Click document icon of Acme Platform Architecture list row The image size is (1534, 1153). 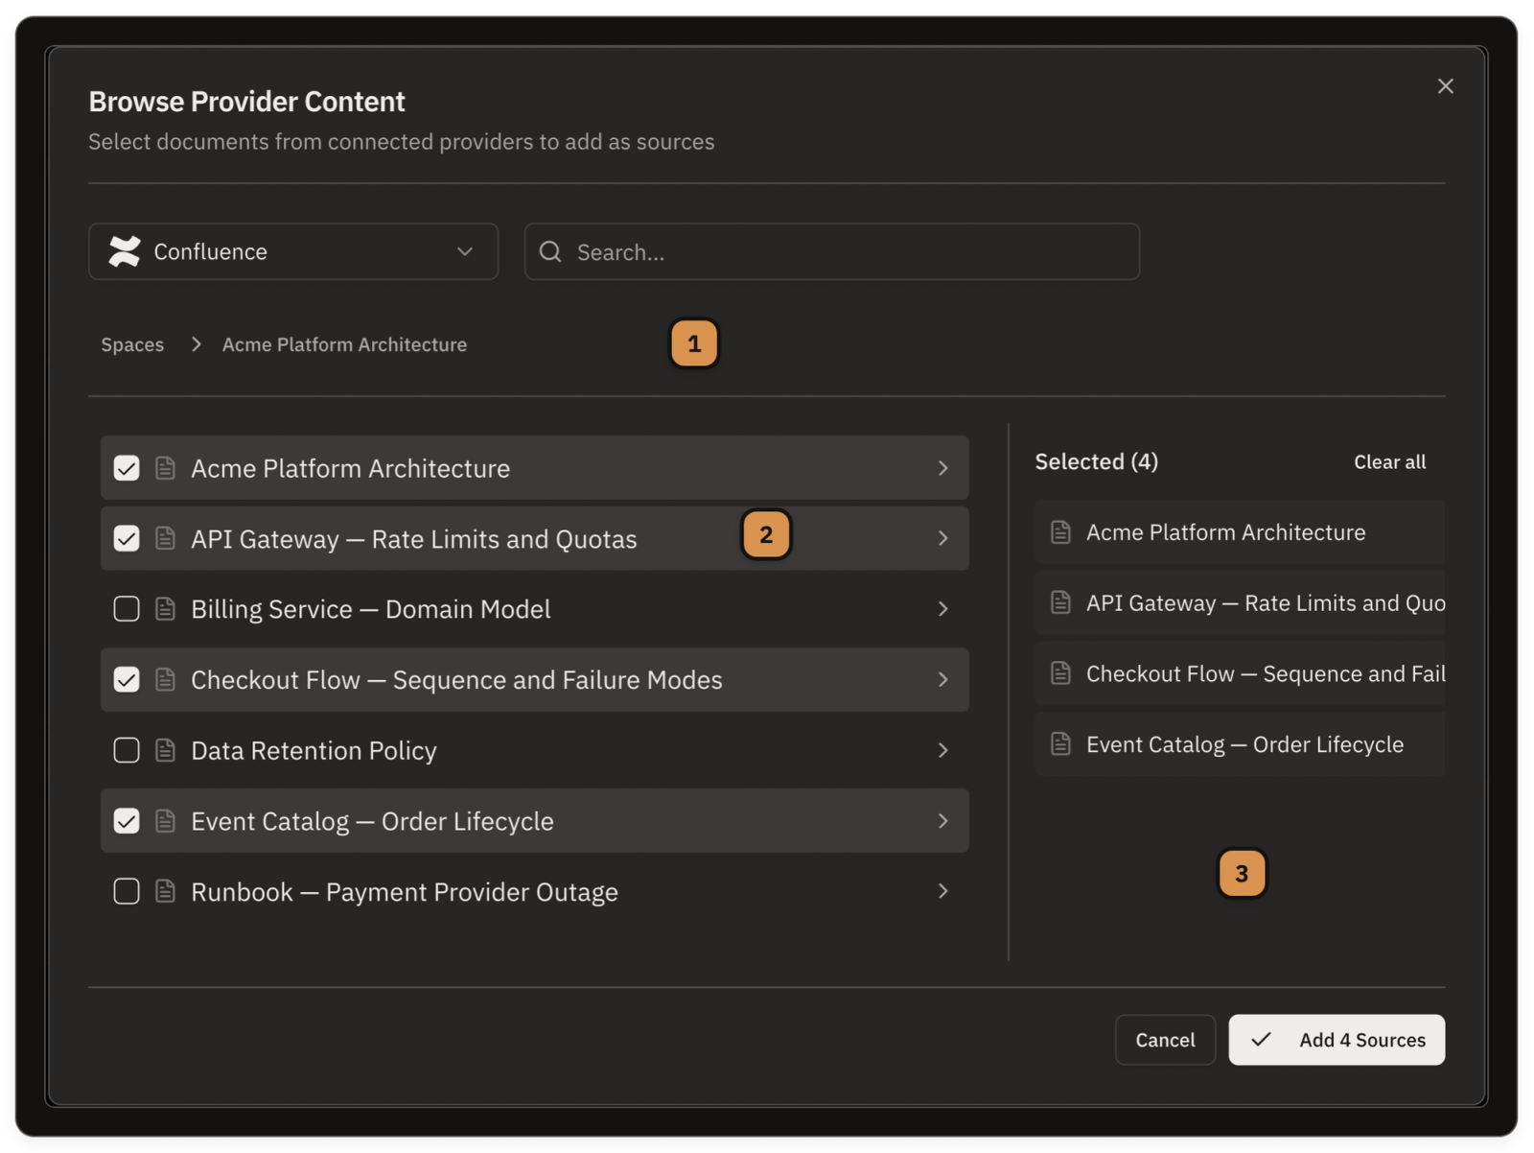point(165,468)
